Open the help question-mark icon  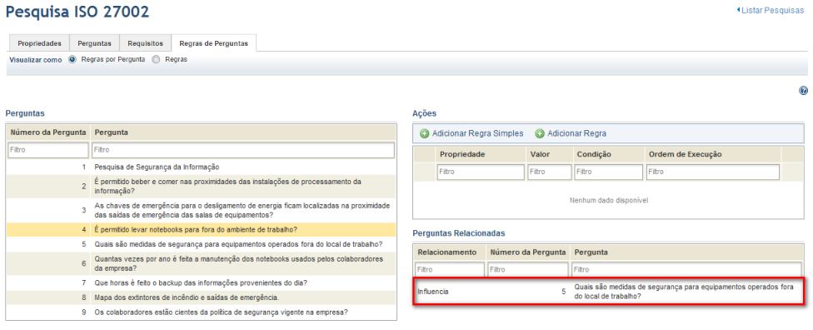point(803,91)
